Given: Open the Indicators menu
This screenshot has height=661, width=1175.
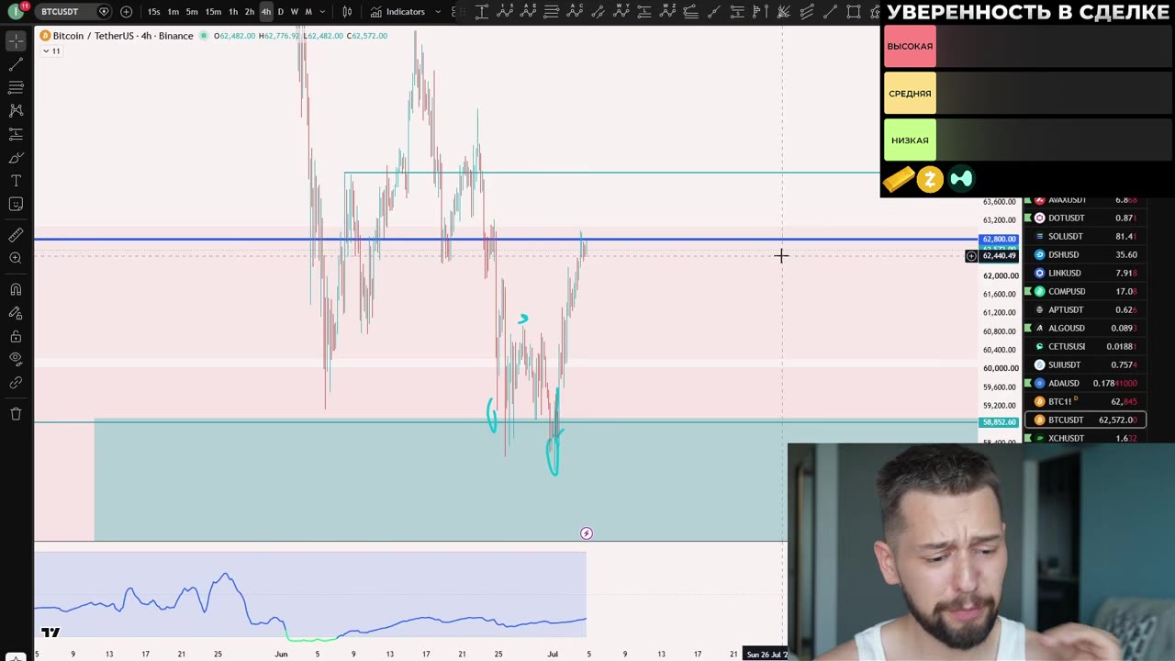Looking at the screenshot, I should click(397, 11).
